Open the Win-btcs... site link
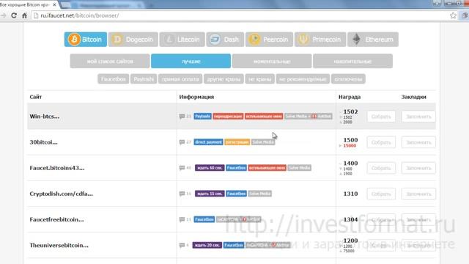The width and height of the screenshot is (469, 264). click(x=45, y=117)
